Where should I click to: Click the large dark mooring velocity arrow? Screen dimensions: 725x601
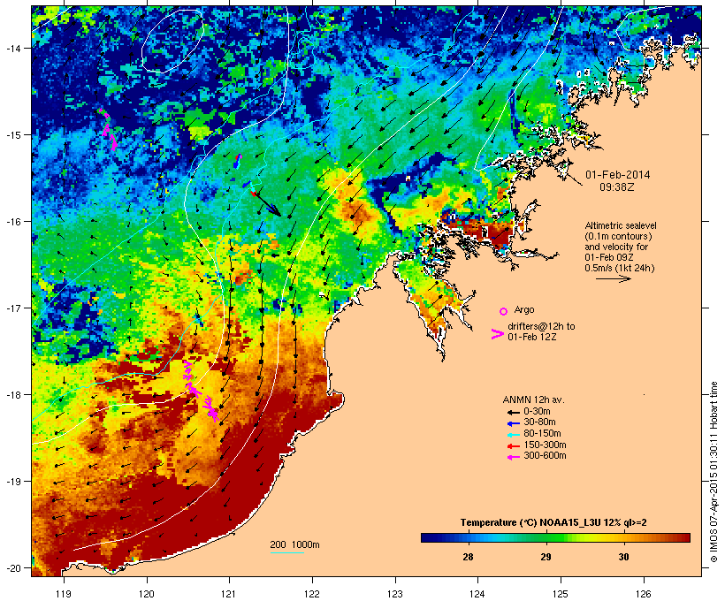(x=267, y=203)
